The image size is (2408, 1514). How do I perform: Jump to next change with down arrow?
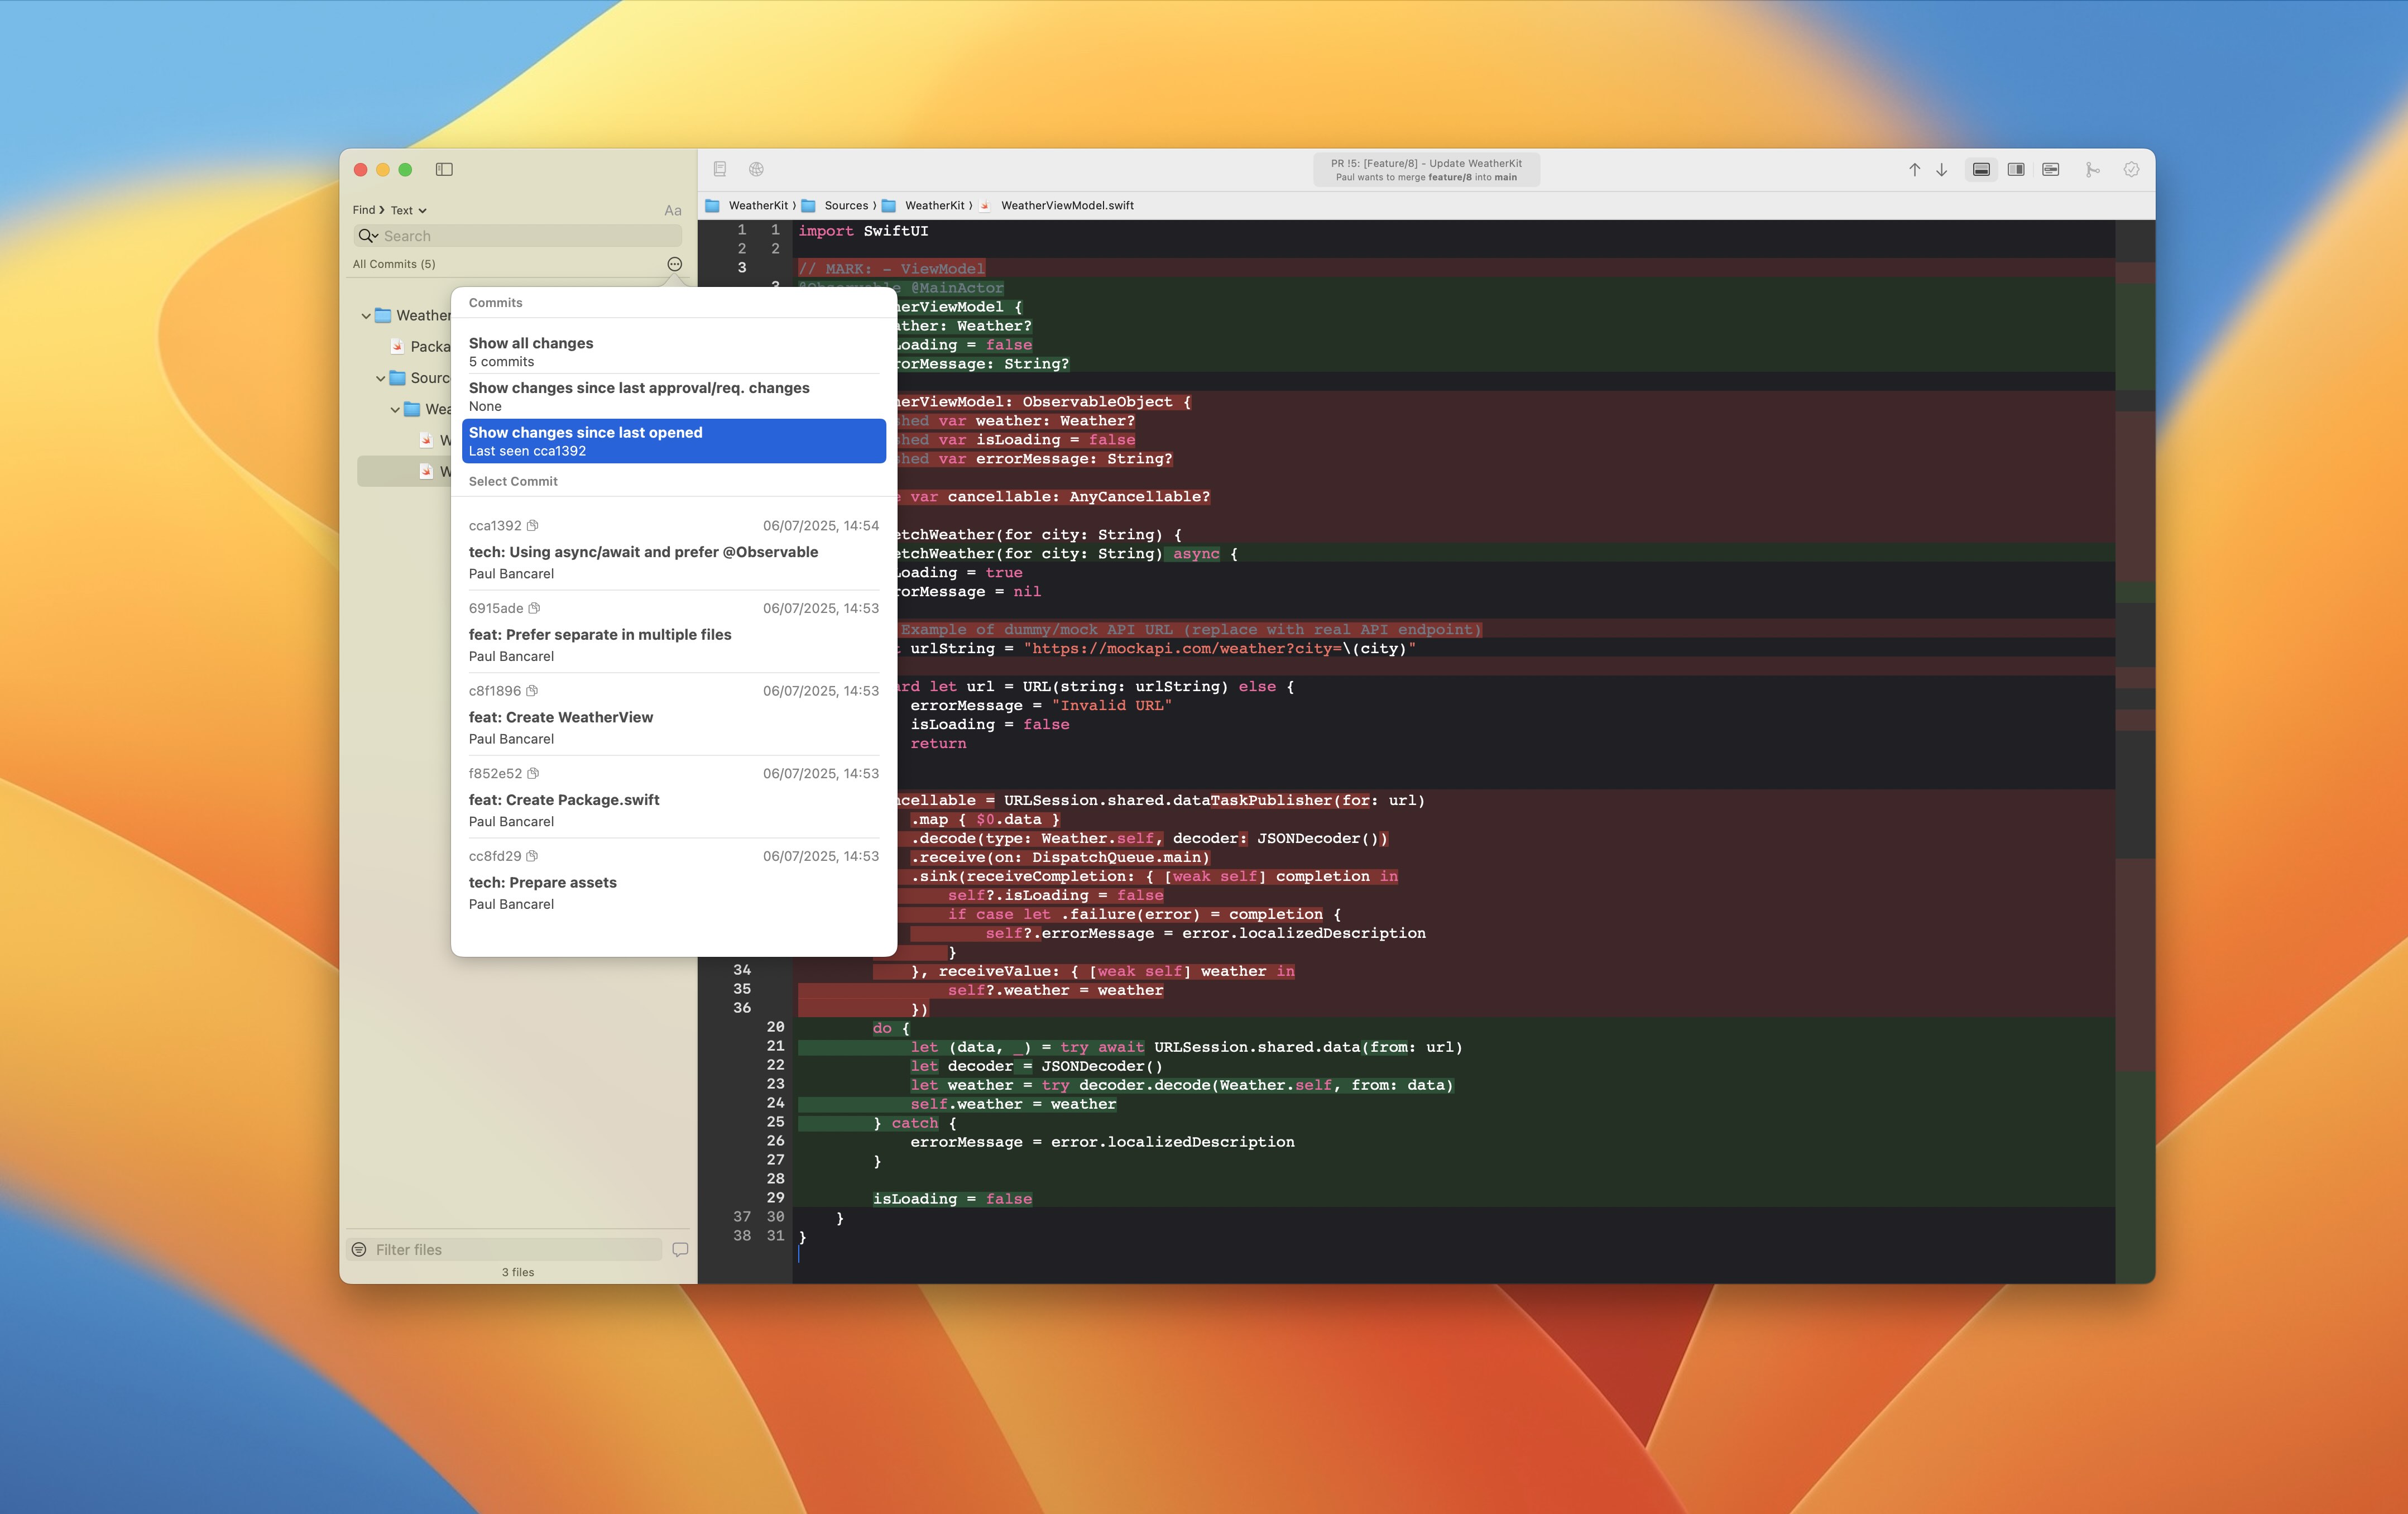[1941, 170]
